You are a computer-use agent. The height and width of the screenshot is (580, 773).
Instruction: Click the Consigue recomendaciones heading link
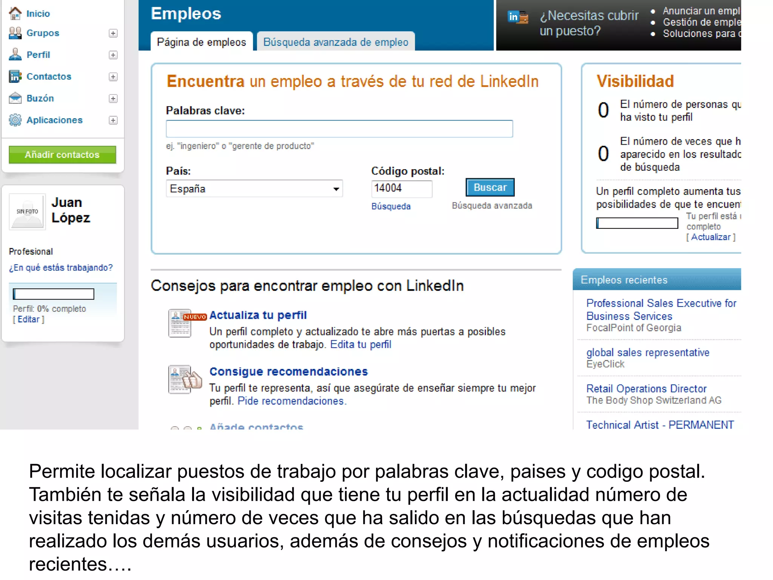[289, 372]
